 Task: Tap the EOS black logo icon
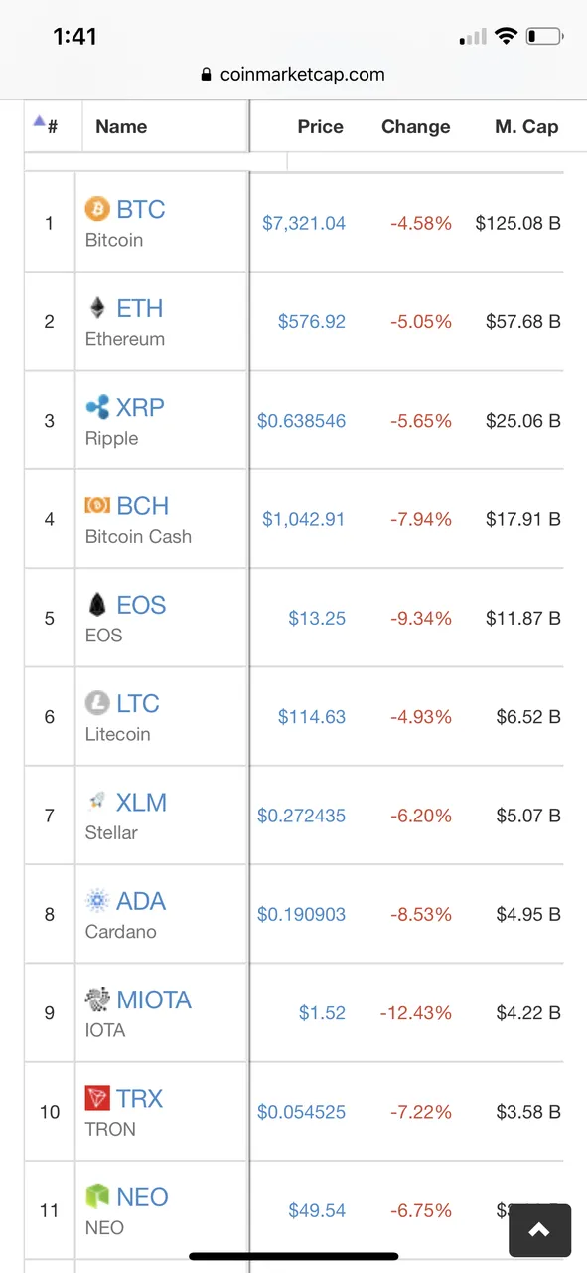(97, 604)
